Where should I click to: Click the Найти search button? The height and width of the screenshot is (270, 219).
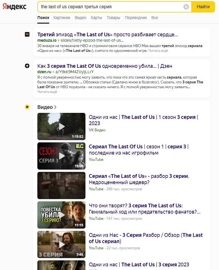coord(203,7)
